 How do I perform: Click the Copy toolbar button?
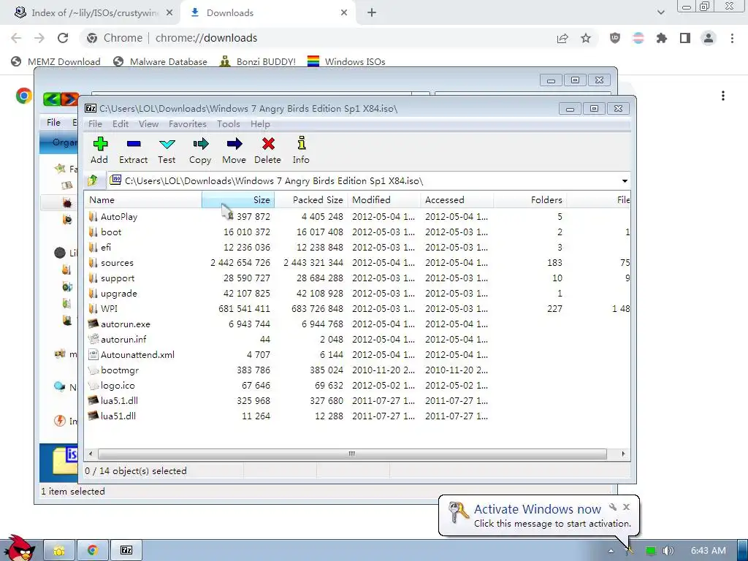tap(200, 150)
